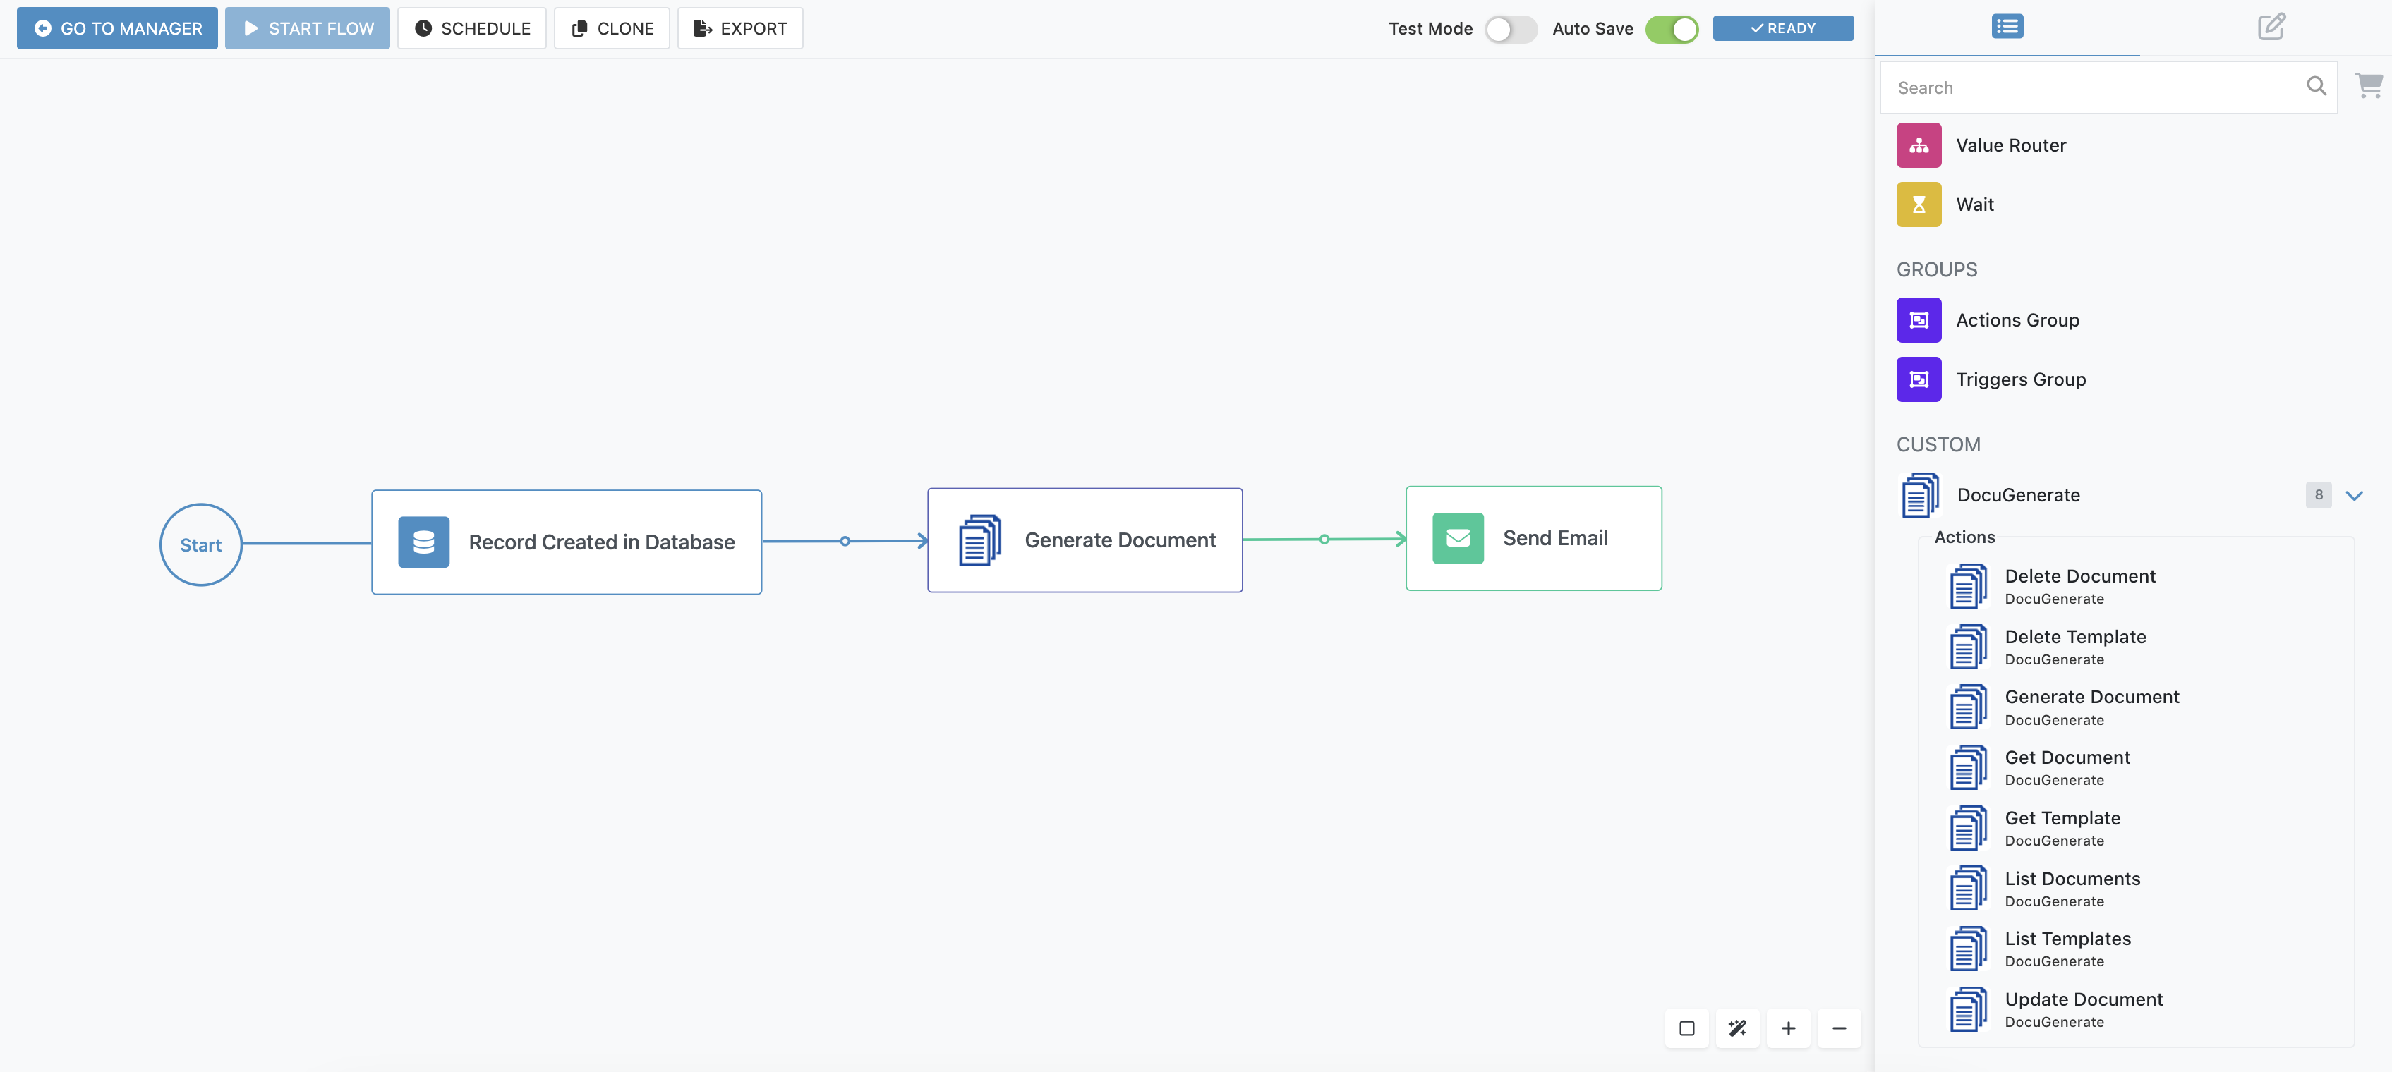This screenshot has height=1072, width=2392.
Task: Collapse the DocuGenerate chevron
Action: click(x=2354, y=494)
